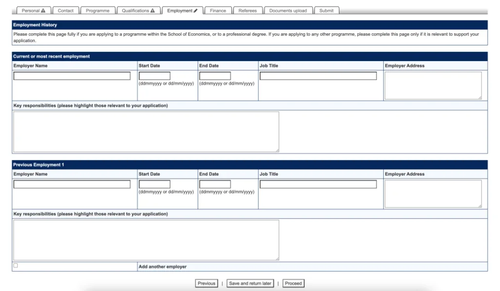Click current Employer Address text area
Image resolution: width=500 pixels, height=291 pixels.
(433, 85)
